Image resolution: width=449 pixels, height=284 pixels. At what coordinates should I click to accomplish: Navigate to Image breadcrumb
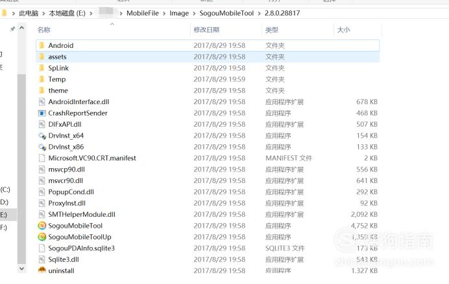point(179,13)
